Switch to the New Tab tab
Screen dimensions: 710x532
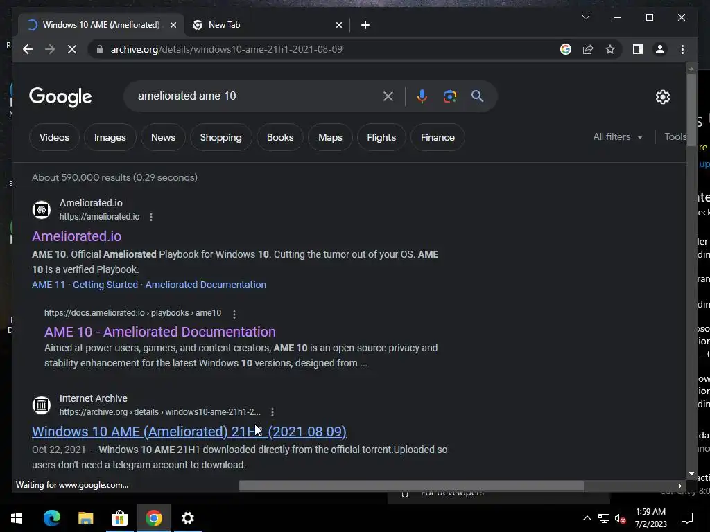[267, 25]
